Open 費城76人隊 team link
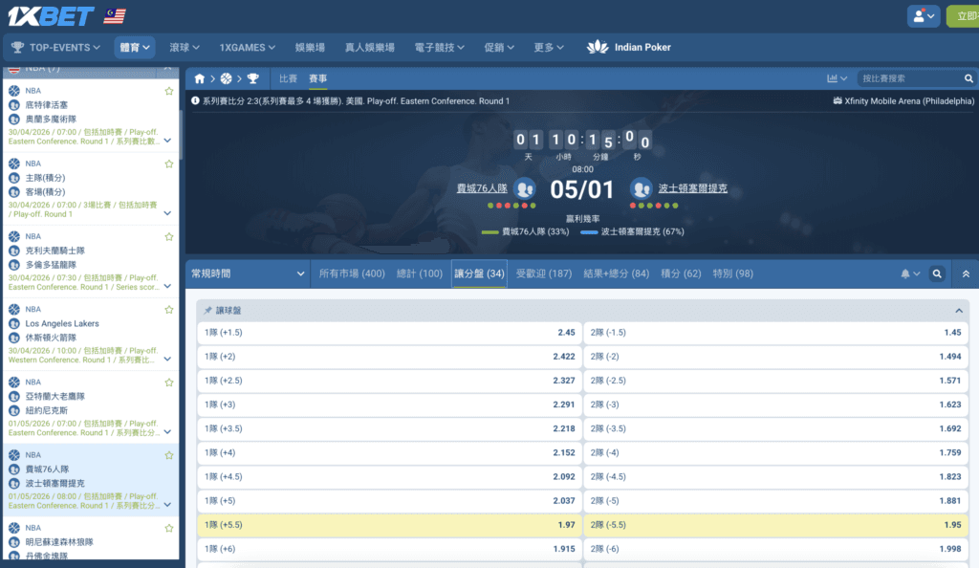The width and height of the screenshot is (979, 568). click(482, 188)
